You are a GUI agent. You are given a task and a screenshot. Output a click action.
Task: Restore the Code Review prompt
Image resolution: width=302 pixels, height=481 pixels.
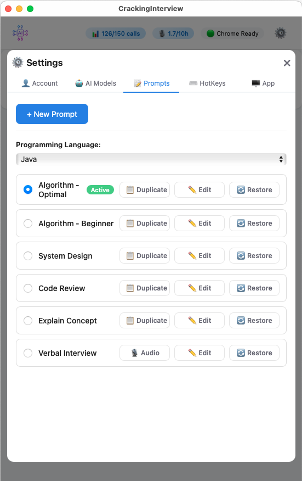(254, 288)
